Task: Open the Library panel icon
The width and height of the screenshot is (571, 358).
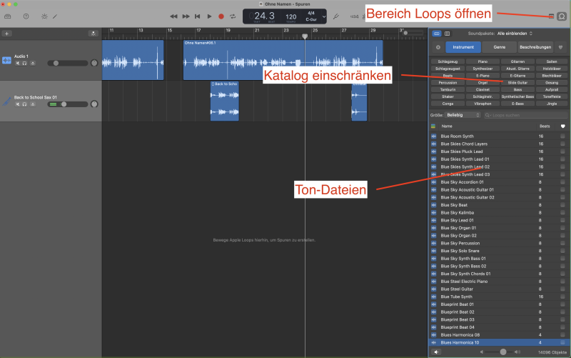Action: pos(8,16)
